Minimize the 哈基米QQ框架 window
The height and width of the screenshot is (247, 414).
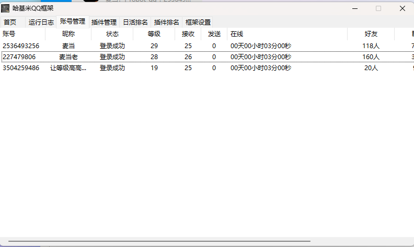pos(355,8)
